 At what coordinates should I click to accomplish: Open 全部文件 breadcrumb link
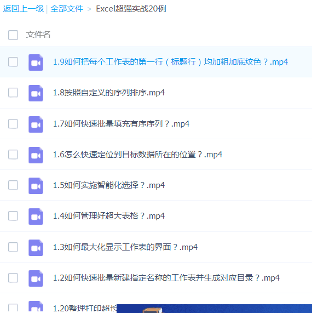pos(67,9)
